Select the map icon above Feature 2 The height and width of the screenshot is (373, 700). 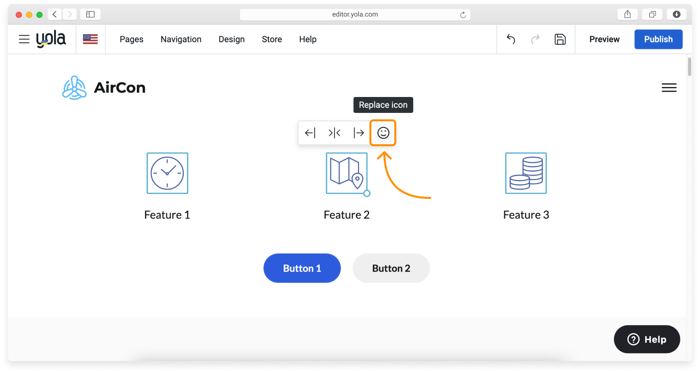[x=347, y=173]
